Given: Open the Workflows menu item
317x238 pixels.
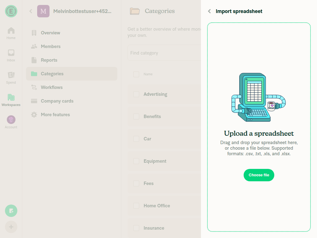Looking at the screenshot, I should tap(51, 87).
